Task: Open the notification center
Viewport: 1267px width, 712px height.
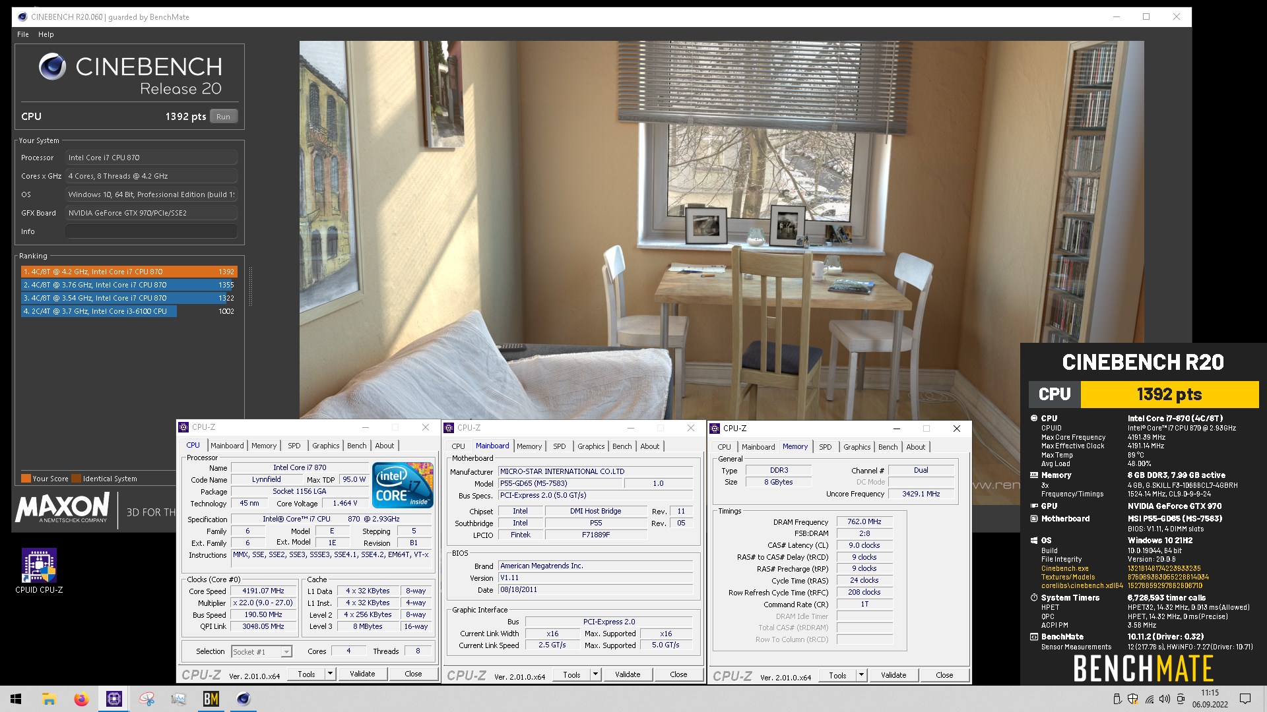Action: (1245, 699)
